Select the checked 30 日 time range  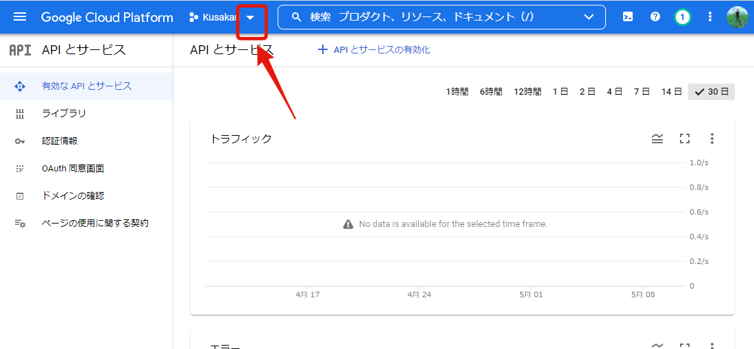click(x=712, y=92)
